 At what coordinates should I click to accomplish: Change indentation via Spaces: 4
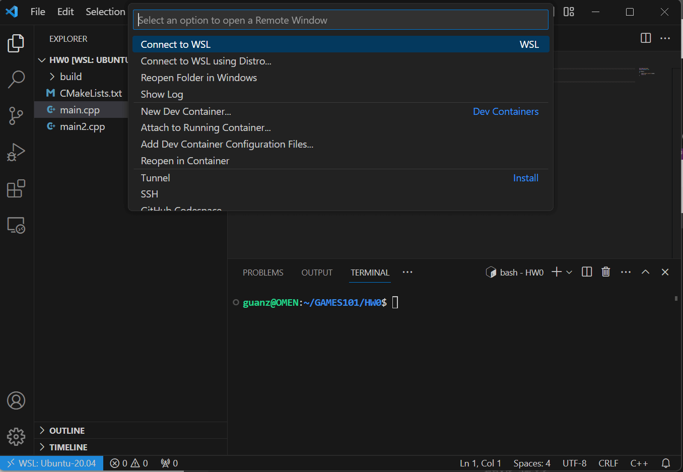point(532,463)
